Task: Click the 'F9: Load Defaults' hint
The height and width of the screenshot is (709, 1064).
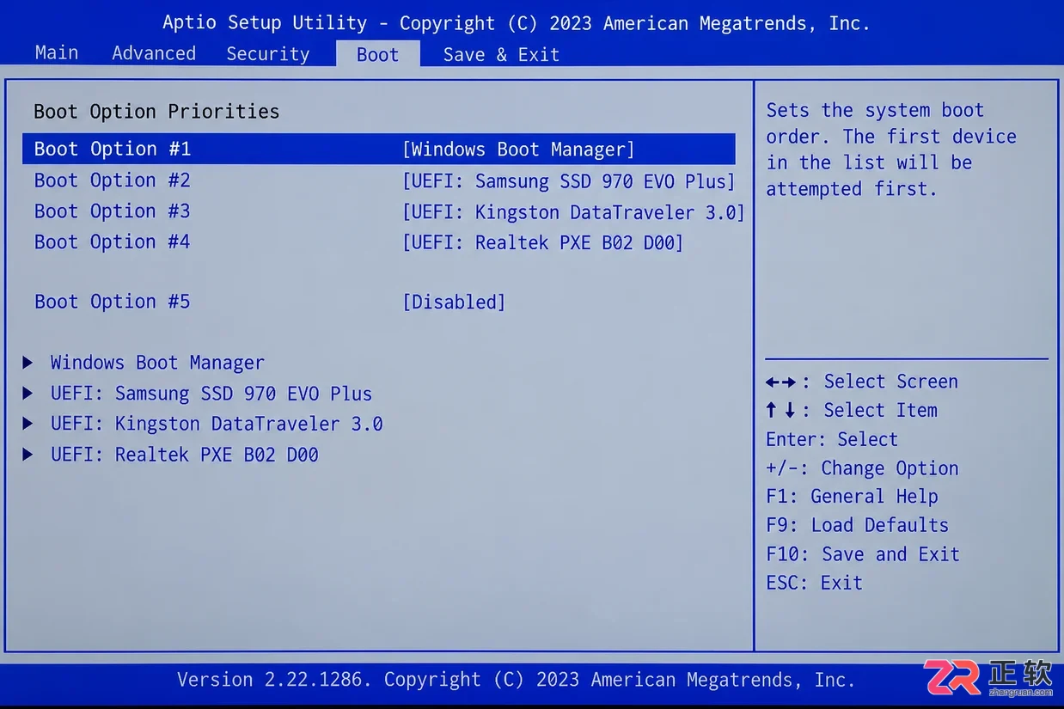Action: [857, 525]
